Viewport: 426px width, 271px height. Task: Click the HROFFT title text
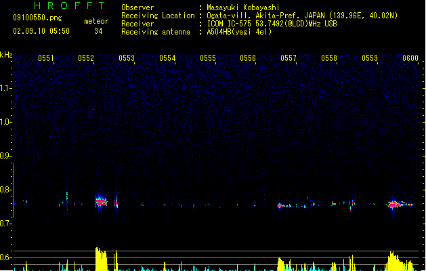pyautogui.click(x=69, y=5)
